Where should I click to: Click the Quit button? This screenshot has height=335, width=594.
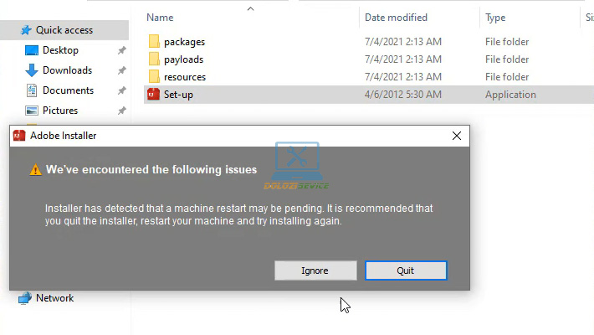tap(406, 271)
